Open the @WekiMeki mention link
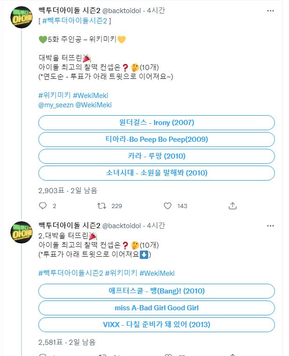This screenshot has width=289, height=356. [x=94, y=105]
